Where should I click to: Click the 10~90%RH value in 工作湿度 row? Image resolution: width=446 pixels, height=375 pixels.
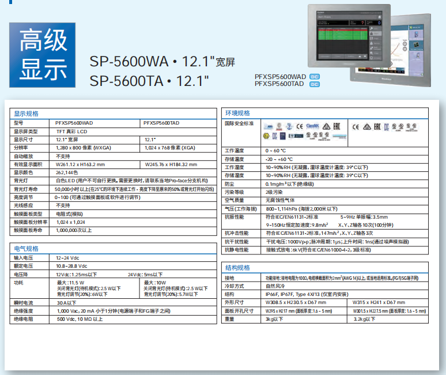point(316,167)
